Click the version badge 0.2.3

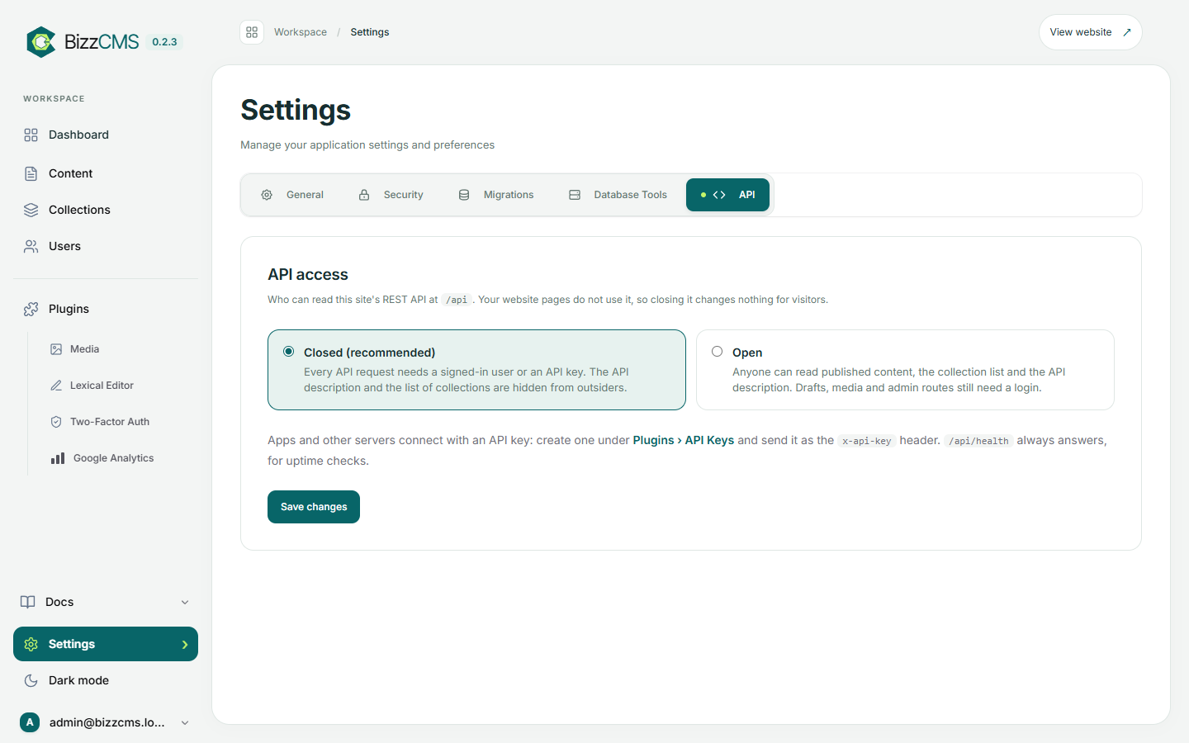coord(164,42)
